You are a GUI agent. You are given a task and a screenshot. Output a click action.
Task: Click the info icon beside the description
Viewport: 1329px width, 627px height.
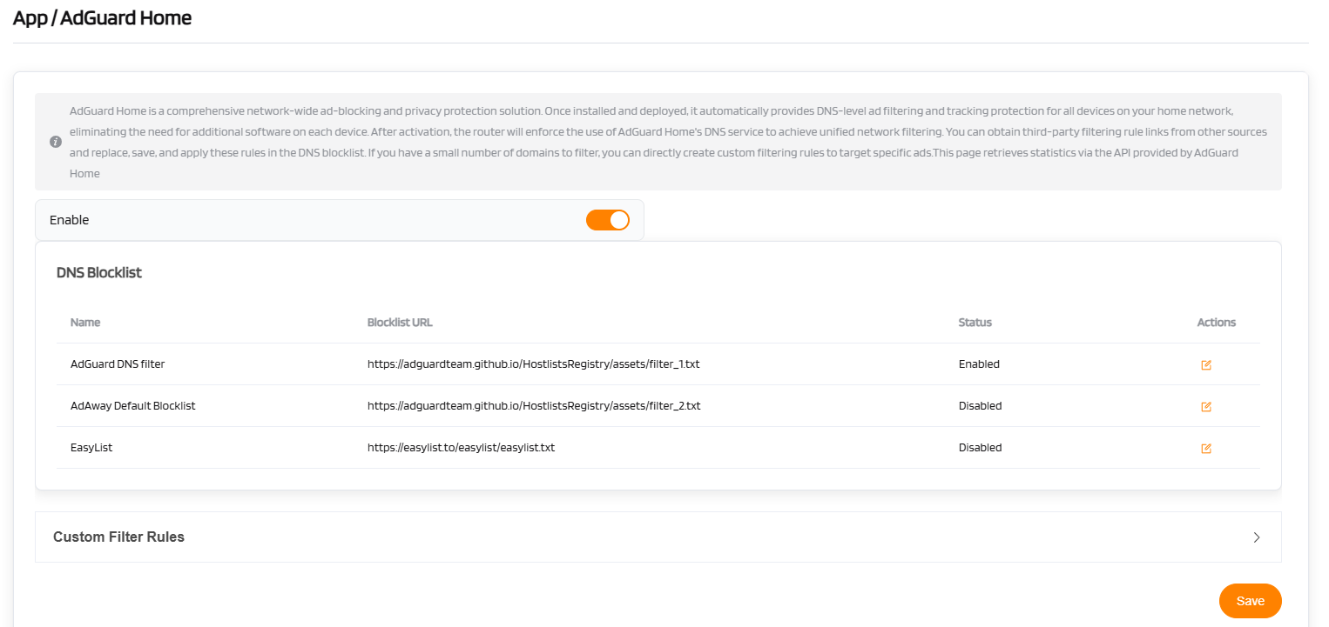point(55,141)
